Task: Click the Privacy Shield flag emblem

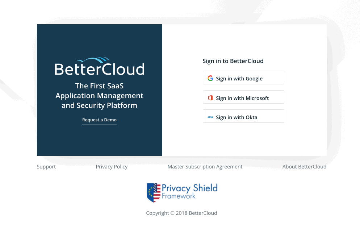Action: coord(154,192)
